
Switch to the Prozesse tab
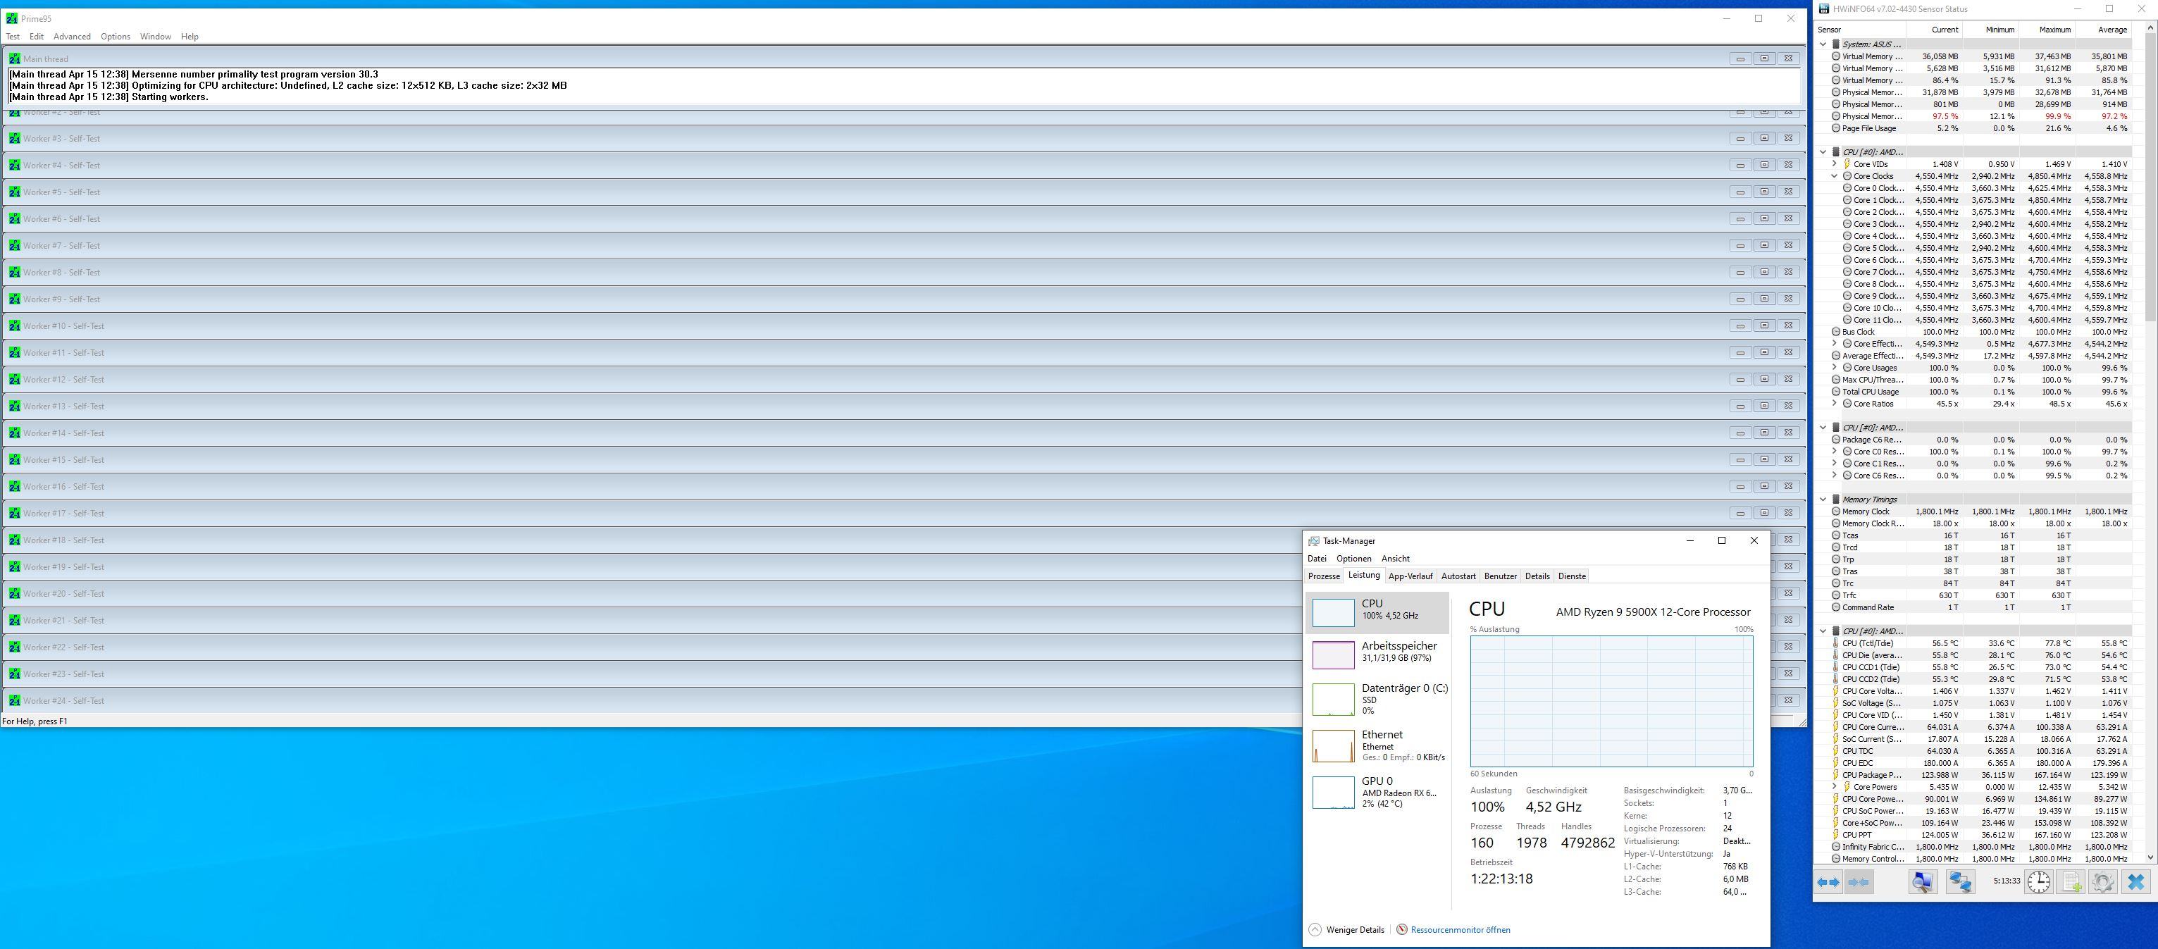1324,576
